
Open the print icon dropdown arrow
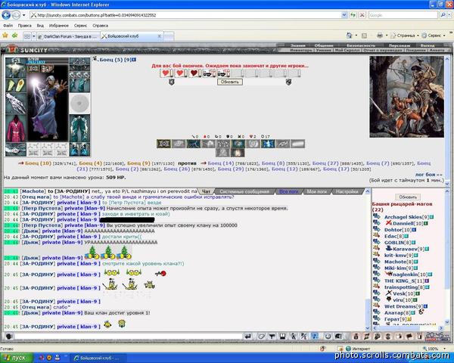point(387,36)
